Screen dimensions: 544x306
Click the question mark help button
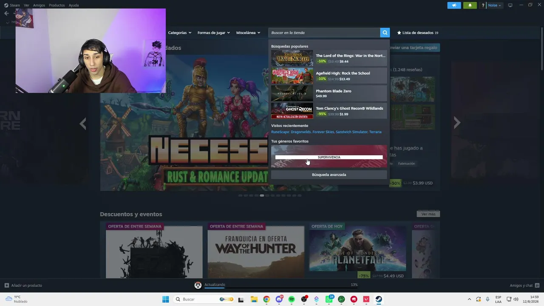(483, 5)
